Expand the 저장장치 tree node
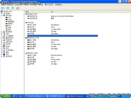 tap(2, 40)
